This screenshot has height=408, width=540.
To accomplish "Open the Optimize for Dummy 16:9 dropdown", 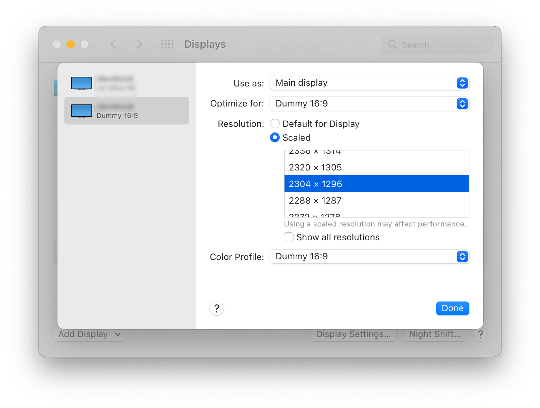I will click(369, 104).
